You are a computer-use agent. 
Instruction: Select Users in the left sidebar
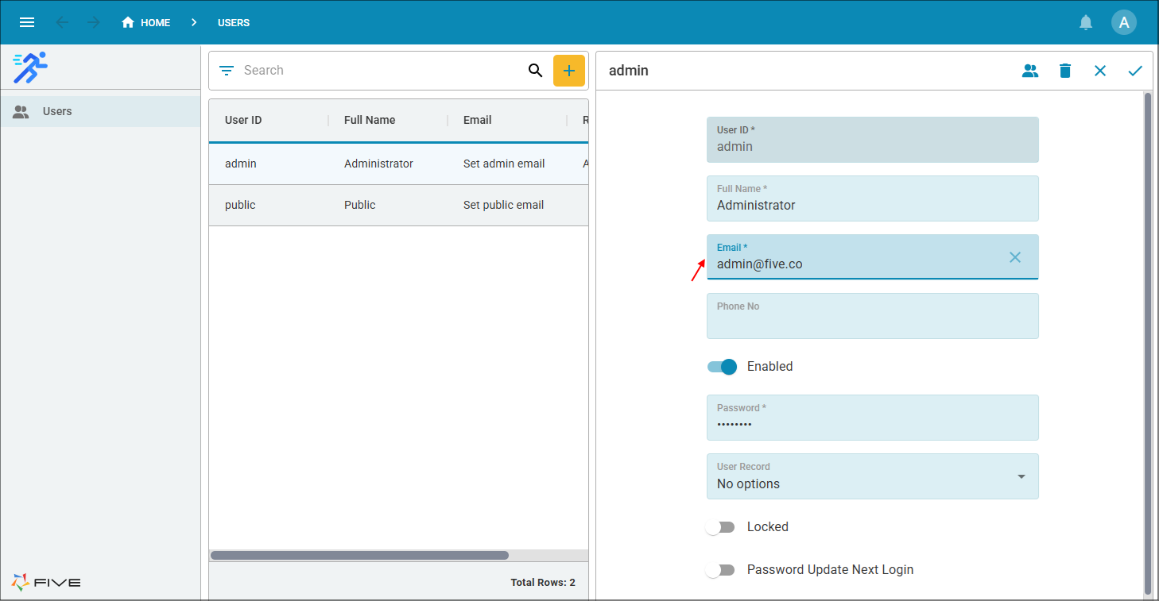pos(56,111)
